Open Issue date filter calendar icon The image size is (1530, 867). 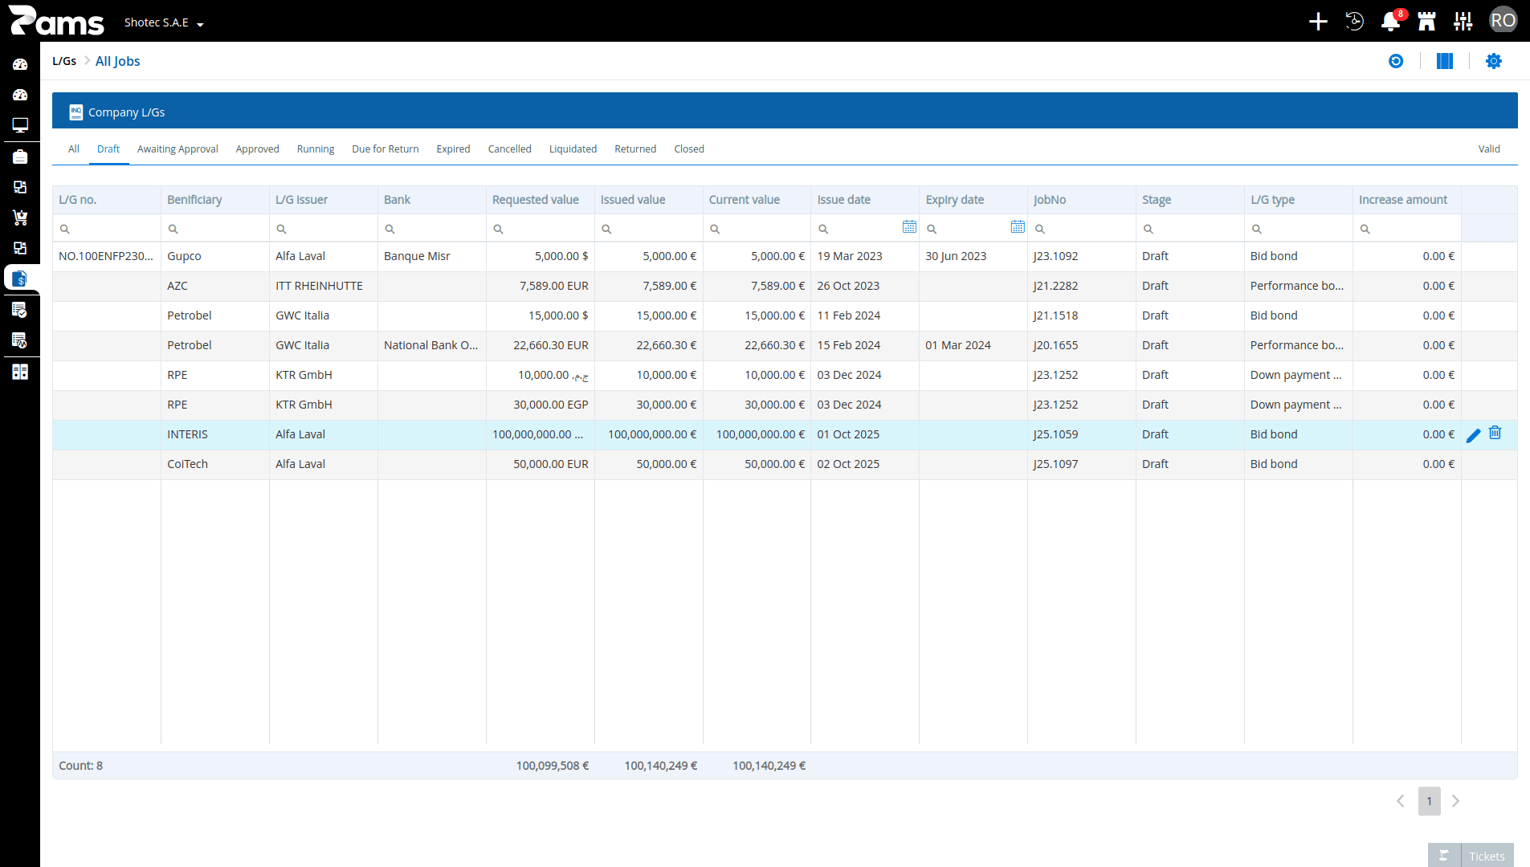point(909,227)
